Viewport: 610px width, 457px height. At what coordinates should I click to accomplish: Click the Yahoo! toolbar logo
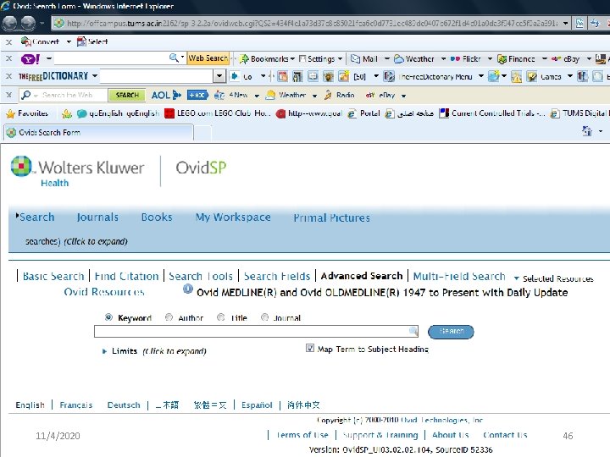tap(30, 58)
